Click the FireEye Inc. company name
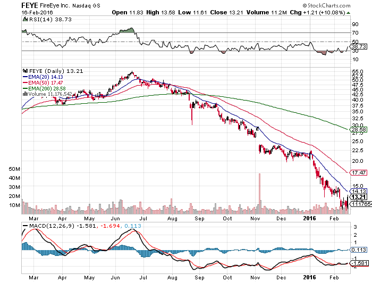The image size is (372, 282). point(55,5)
